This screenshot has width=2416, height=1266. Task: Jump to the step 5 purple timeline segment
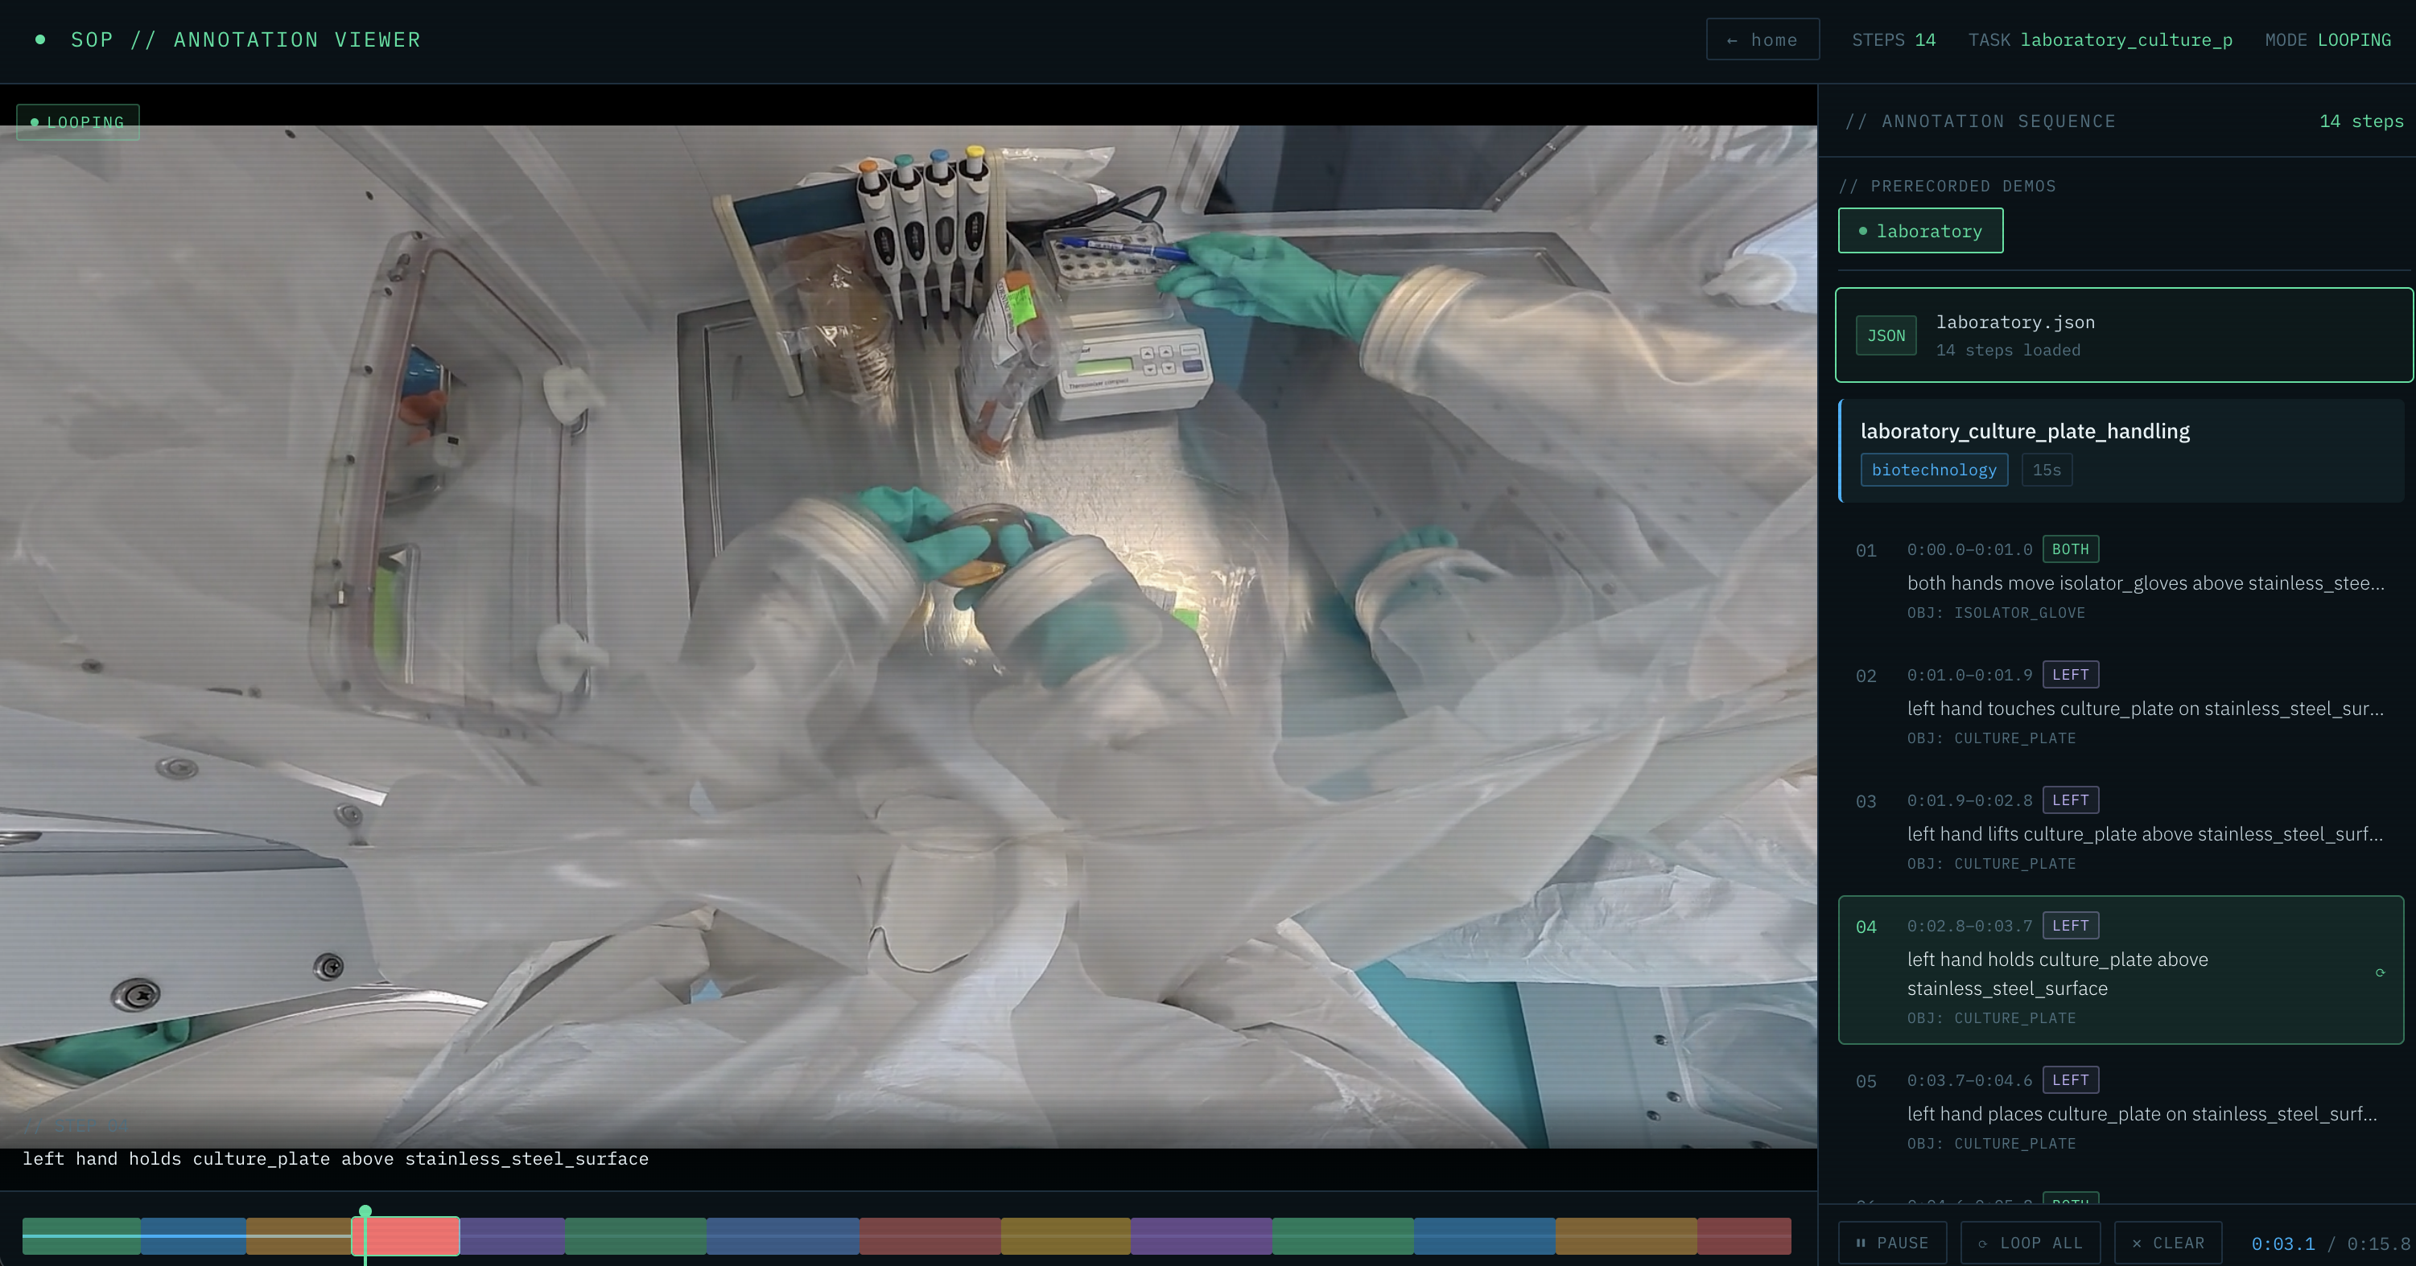pos(512,1236)
